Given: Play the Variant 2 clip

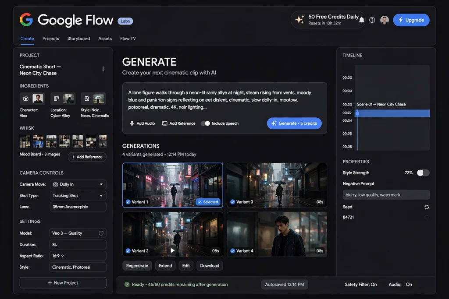Looking at the screenshot, I should 172,250.
